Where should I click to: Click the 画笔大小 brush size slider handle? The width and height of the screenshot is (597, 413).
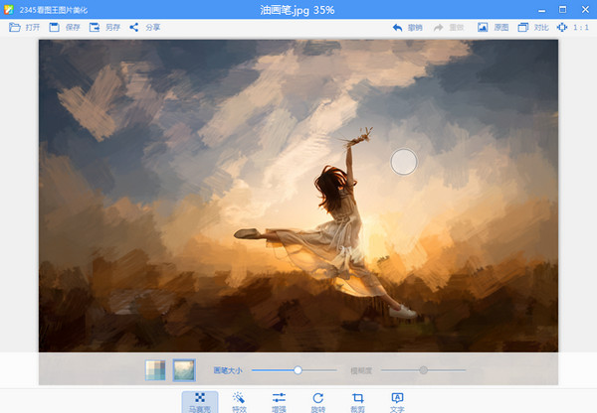click(297, 370)
